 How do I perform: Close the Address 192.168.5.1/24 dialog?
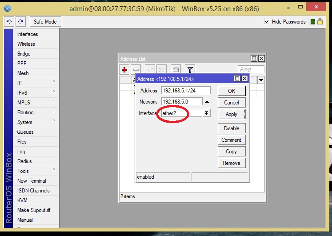coord(244,79)
